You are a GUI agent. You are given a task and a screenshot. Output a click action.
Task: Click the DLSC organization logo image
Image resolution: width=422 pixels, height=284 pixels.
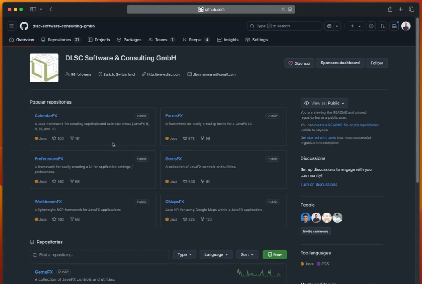[44, 68]
